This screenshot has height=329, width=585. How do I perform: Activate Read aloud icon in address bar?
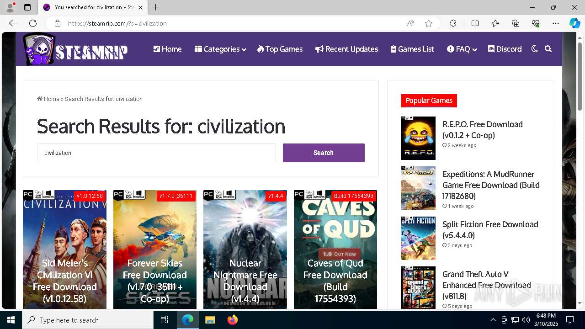[x=410, y=23]
